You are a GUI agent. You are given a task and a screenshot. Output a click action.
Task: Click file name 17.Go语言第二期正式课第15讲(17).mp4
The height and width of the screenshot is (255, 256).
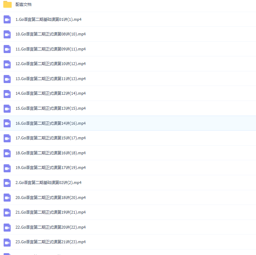tap(50, 138)
